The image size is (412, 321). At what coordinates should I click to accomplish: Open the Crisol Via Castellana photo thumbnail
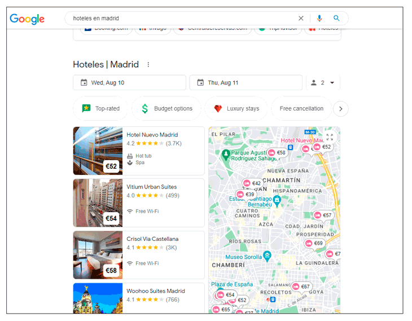click(x=98, y=255)
